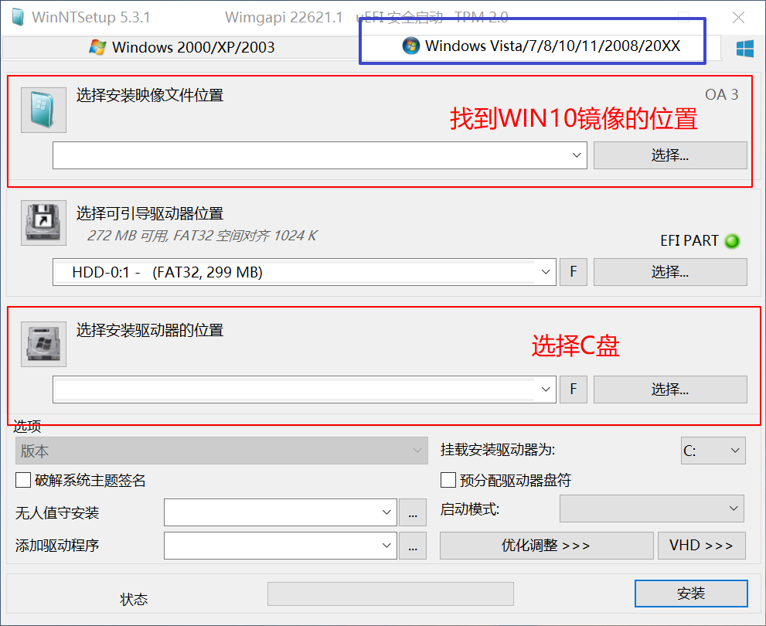
Task: Open the 添加驱动程序 dropdown
Action: click(281, 546)
